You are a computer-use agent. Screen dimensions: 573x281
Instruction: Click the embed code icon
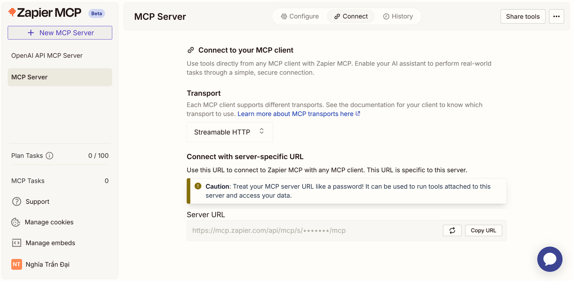(17, 243)
